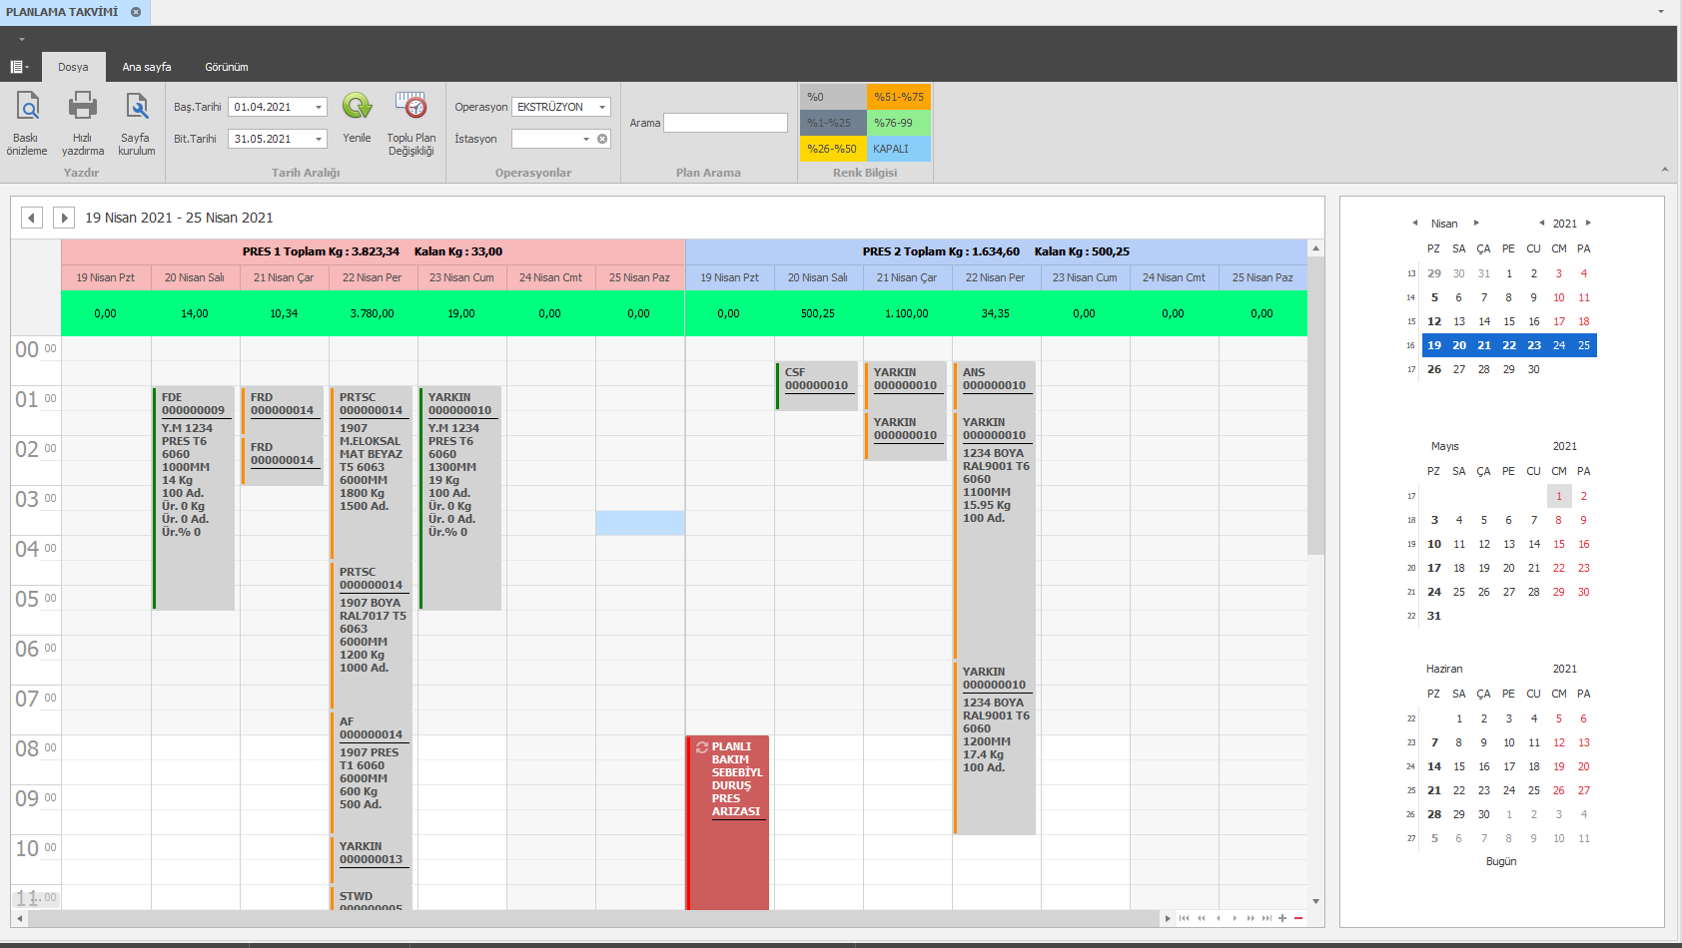Go to next week in scheduler
This screenshot has width=1682, height=948.
[64, 218]
